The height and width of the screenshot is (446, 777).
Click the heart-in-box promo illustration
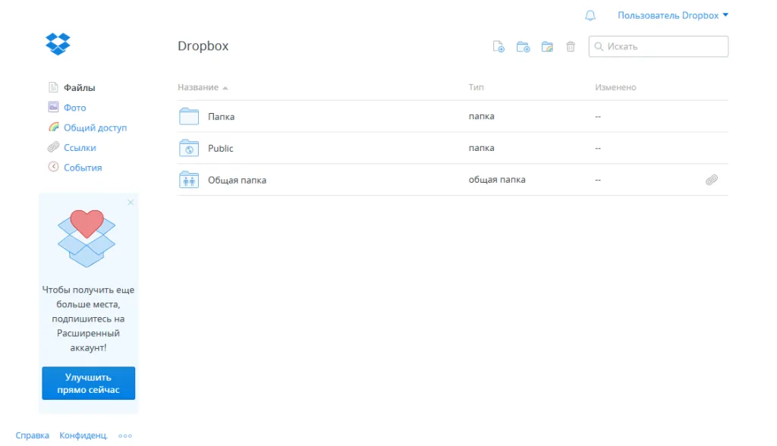tap(88, 235)
